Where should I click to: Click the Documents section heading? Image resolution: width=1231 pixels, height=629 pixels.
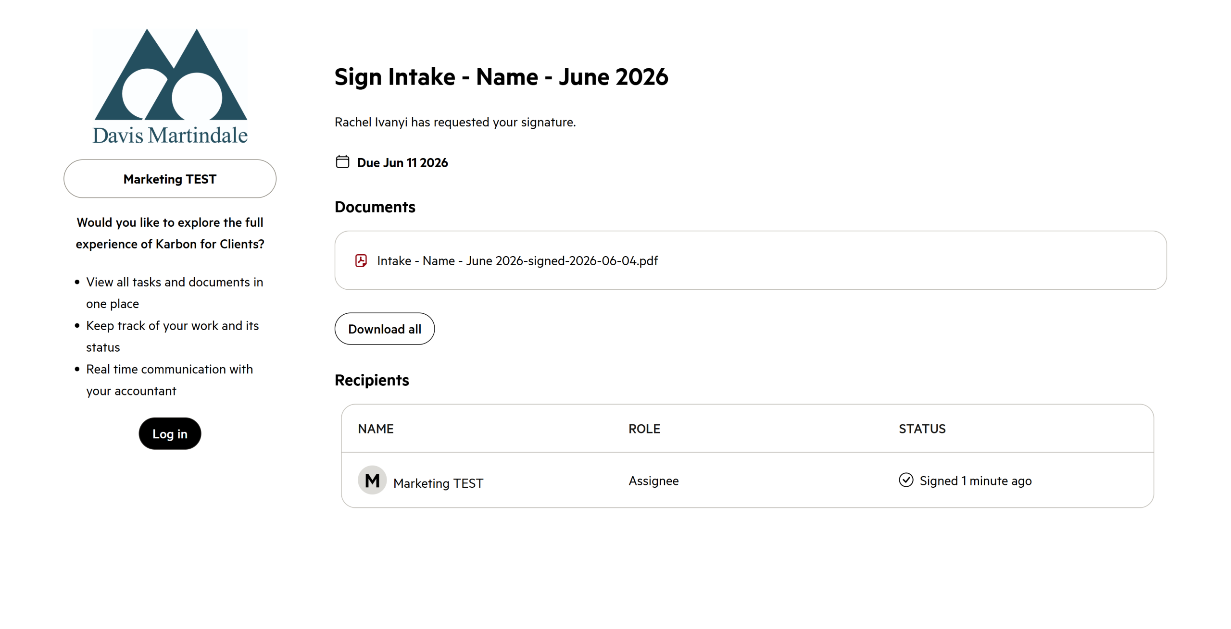click(375, 207)
